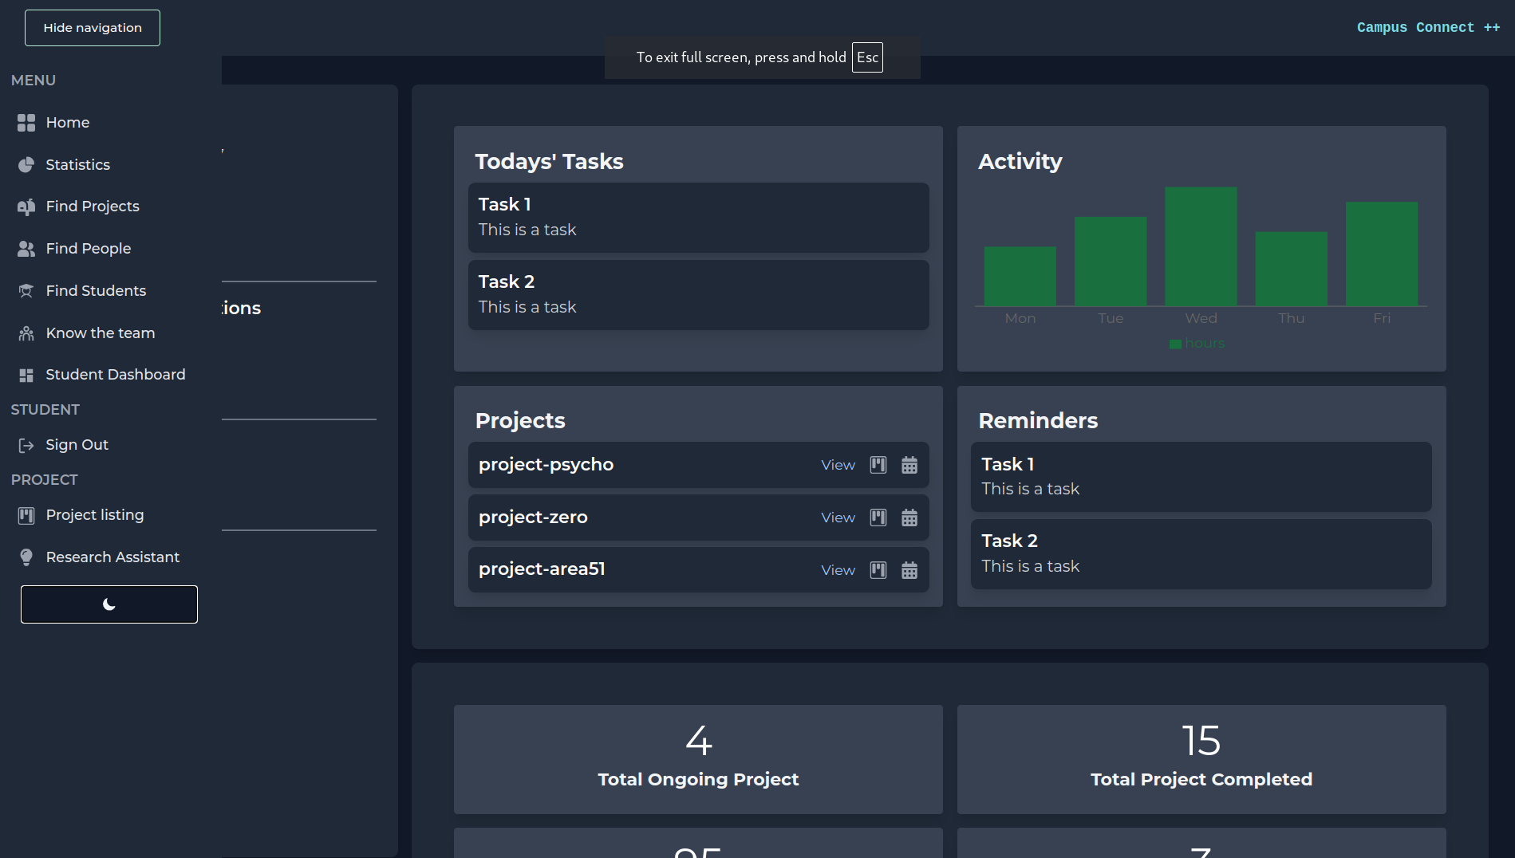Open Task 2 card in Reminders
Screen dimensions: 1515x858
(x=1201, y=554)
